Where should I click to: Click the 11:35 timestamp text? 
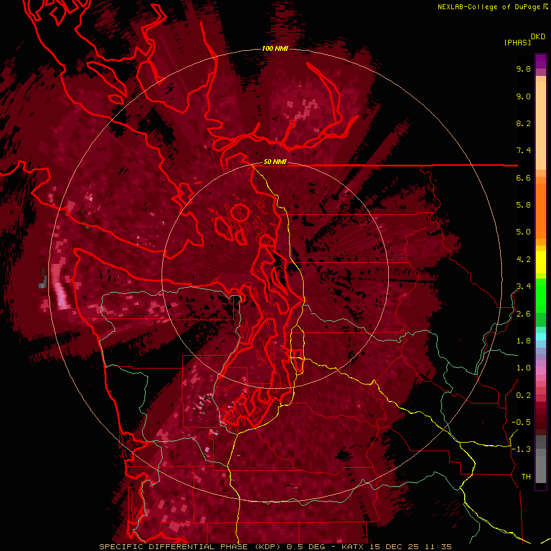[x=438, y=547]
